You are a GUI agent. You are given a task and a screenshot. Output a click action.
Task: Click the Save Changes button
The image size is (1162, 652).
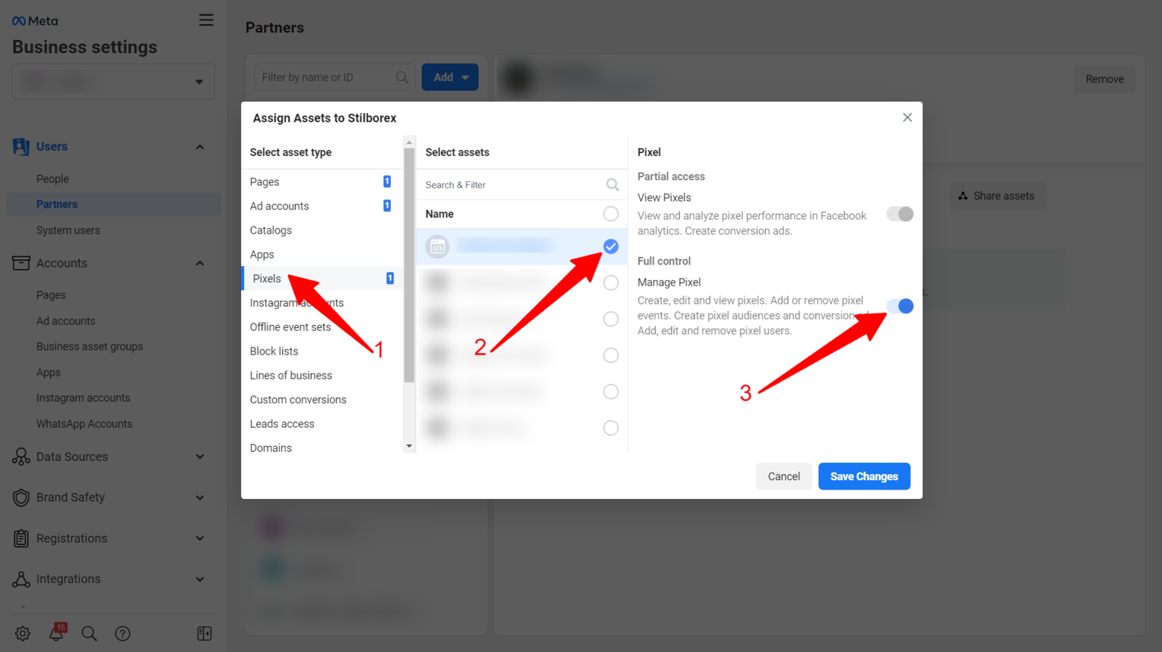pyautogui.click(x=864, y=476)
